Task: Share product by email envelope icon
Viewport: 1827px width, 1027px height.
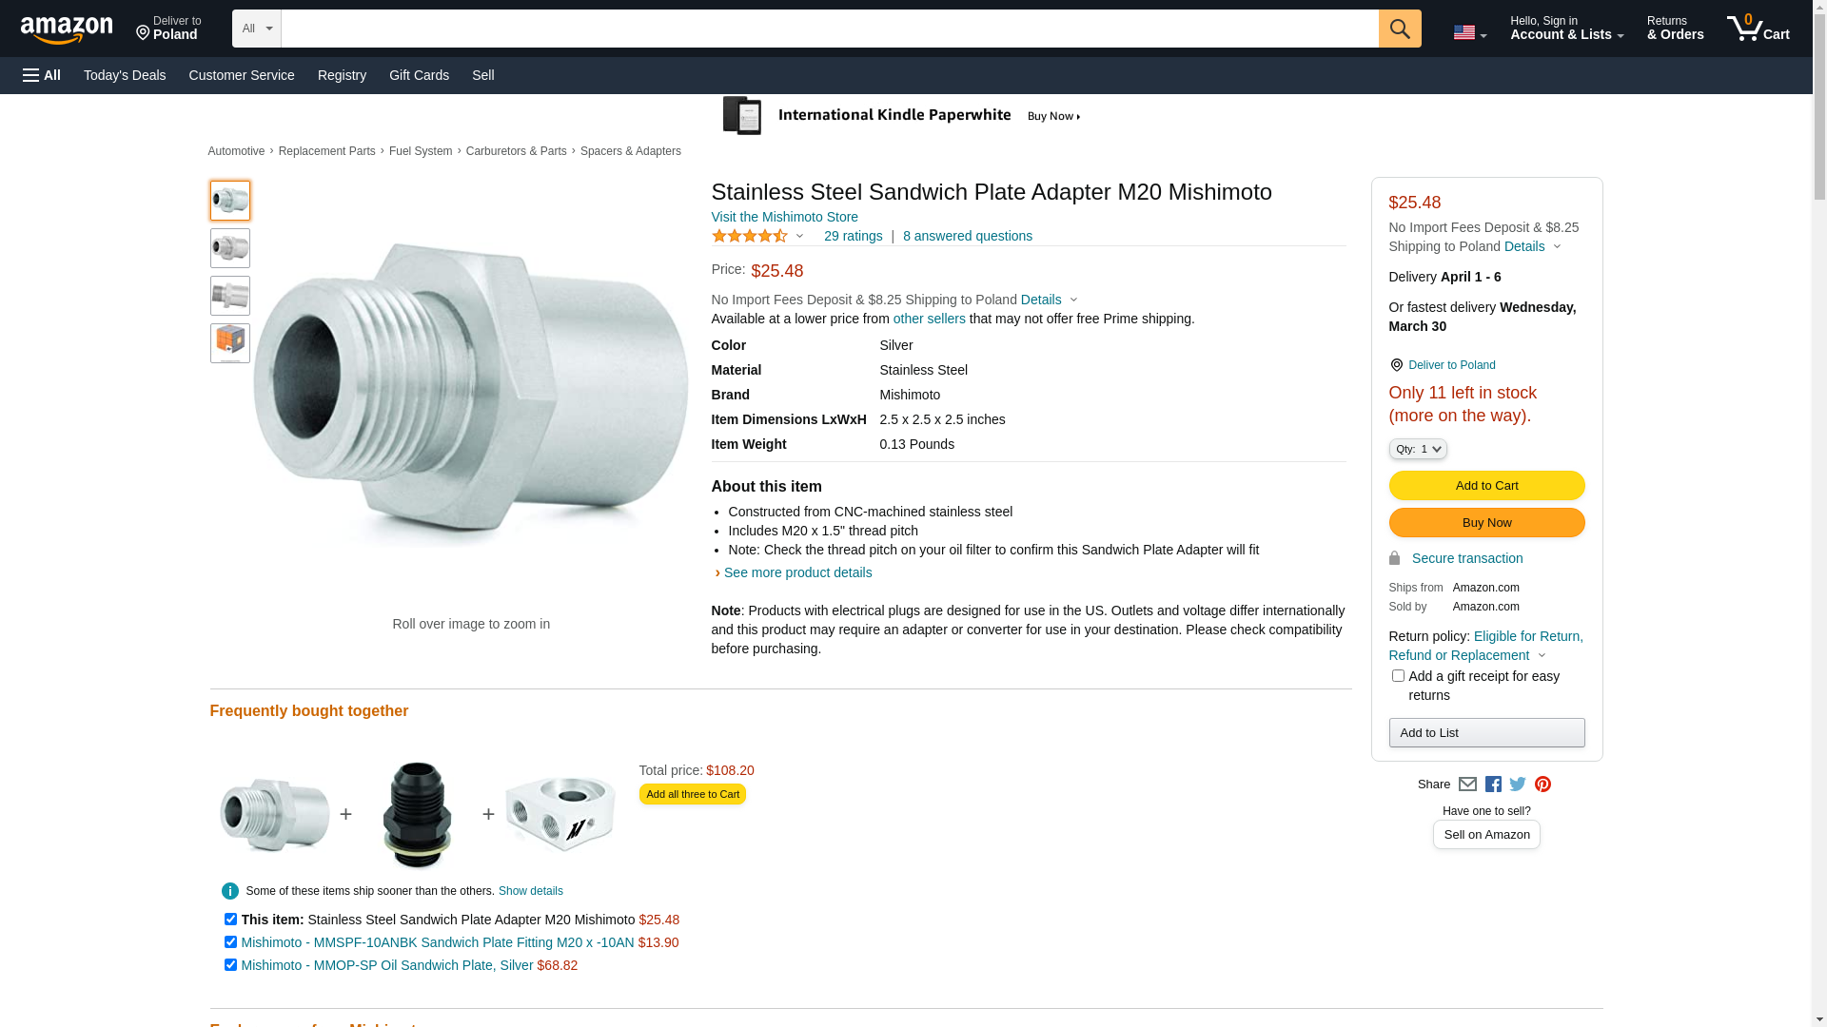Action: pyautogui.click(x=1467, y=785)
